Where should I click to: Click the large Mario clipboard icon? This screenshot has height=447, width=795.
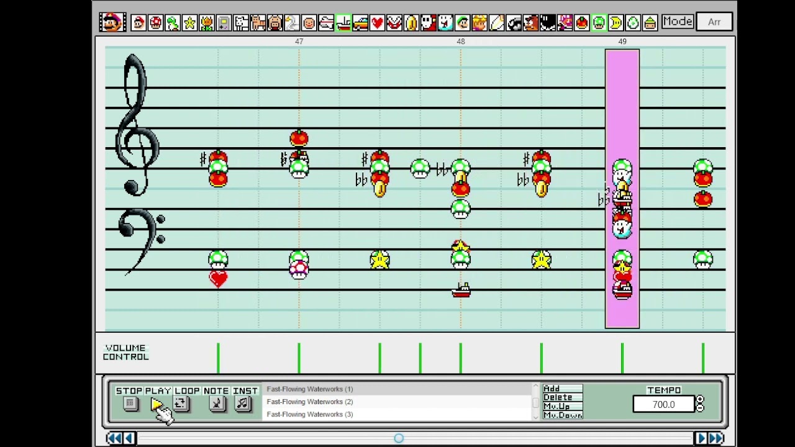point(112,22)
